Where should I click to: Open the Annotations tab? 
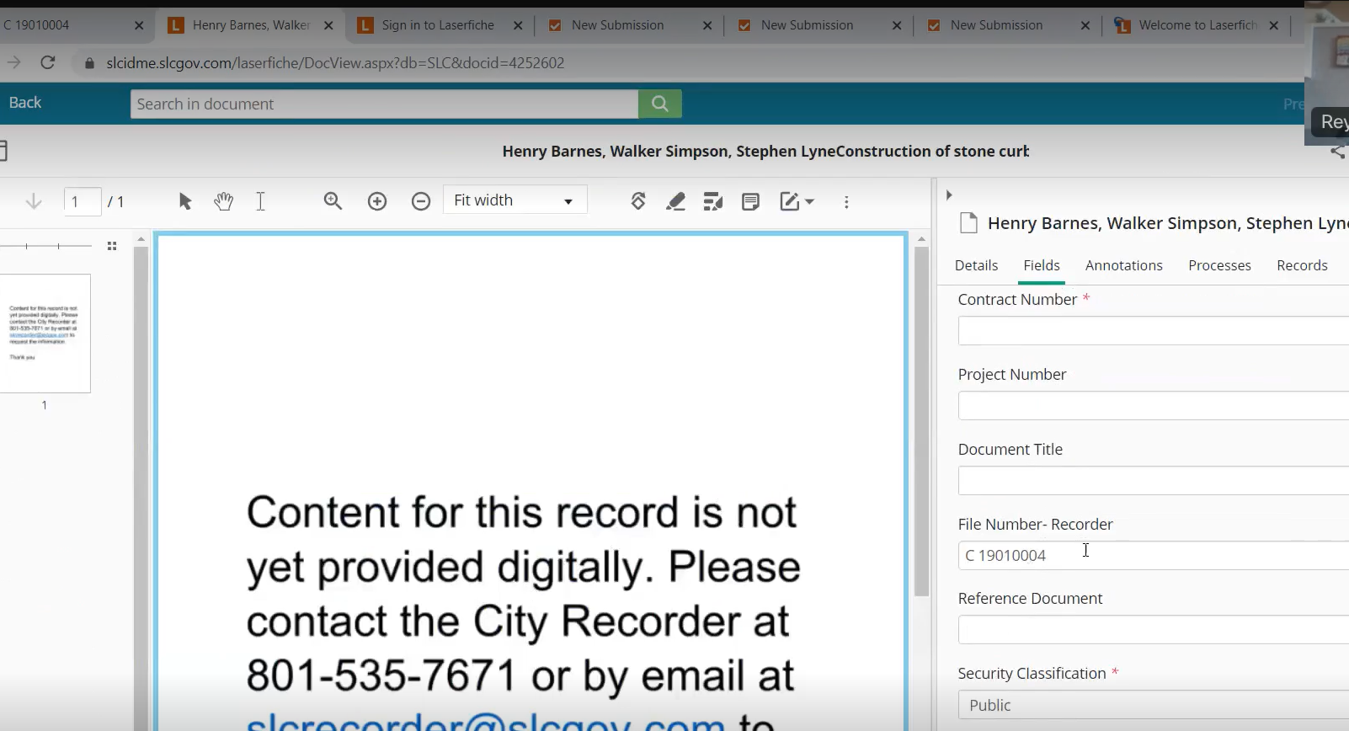tap(1123, 265)
